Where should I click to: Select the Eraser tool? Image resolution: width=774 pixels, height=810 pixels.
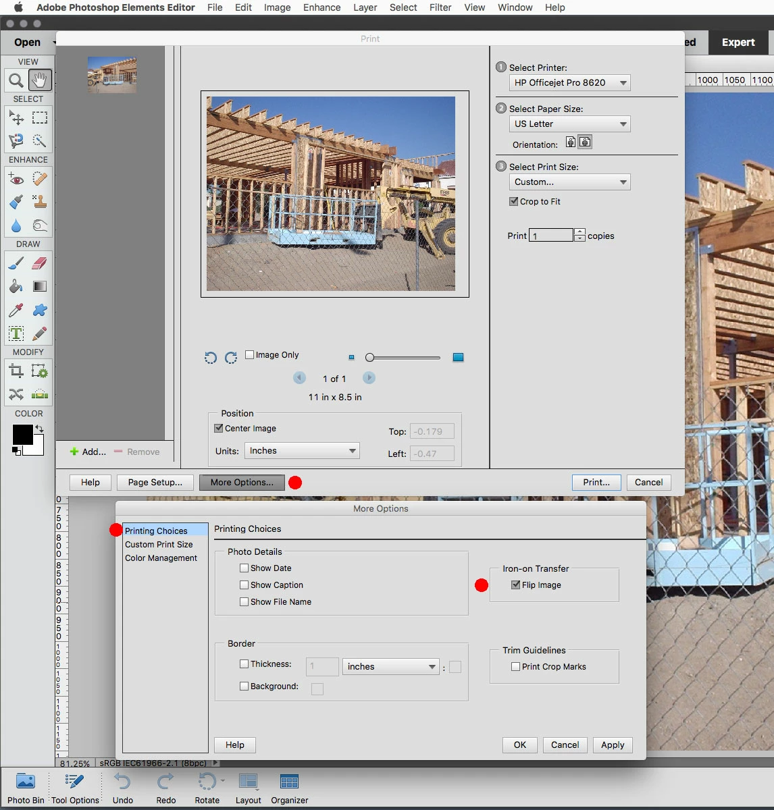click(40, 263)
